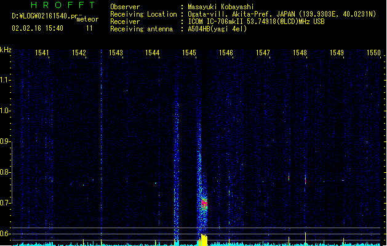
Task: Click time axis label 1543
Action: 116,52
